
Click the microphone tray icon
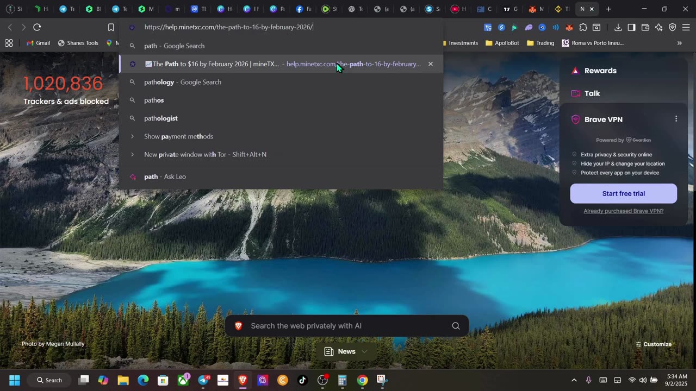588,380
